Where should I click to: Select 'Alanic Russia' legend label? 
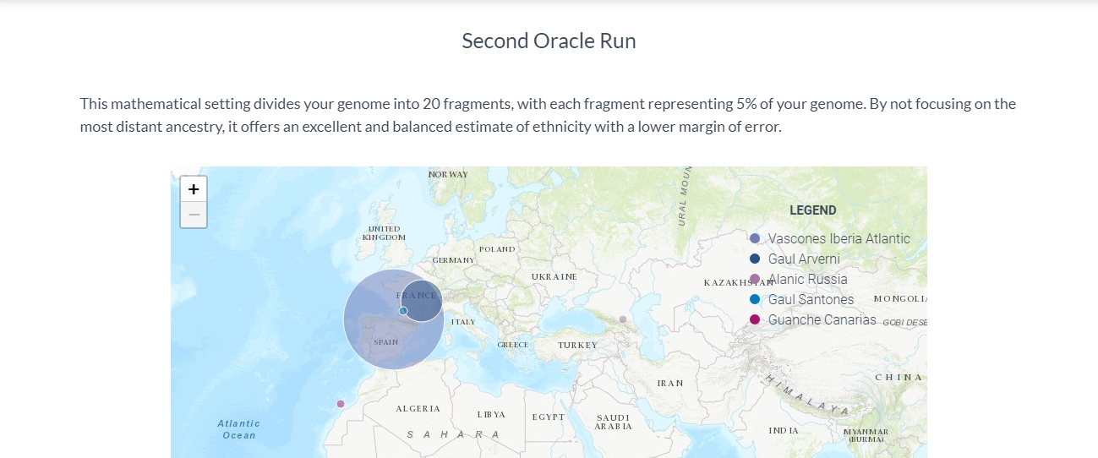[x=808, y=279]
